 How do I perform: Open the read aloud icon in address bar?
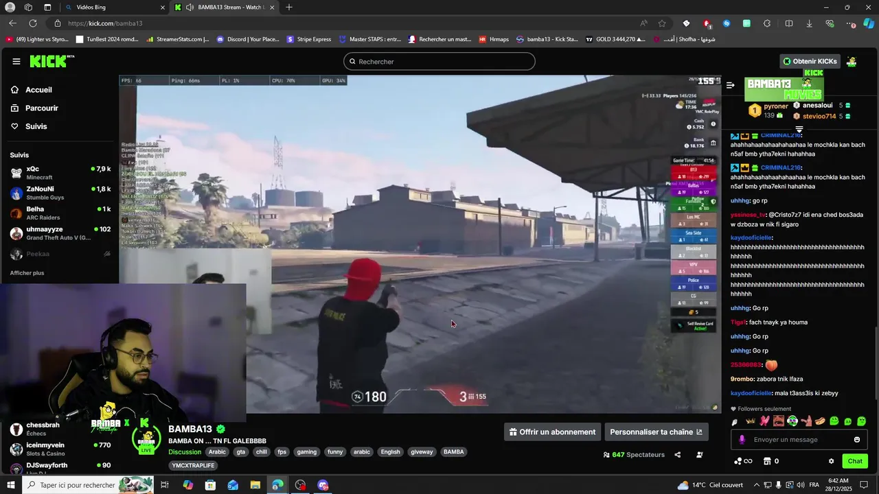tap(643, 23)
